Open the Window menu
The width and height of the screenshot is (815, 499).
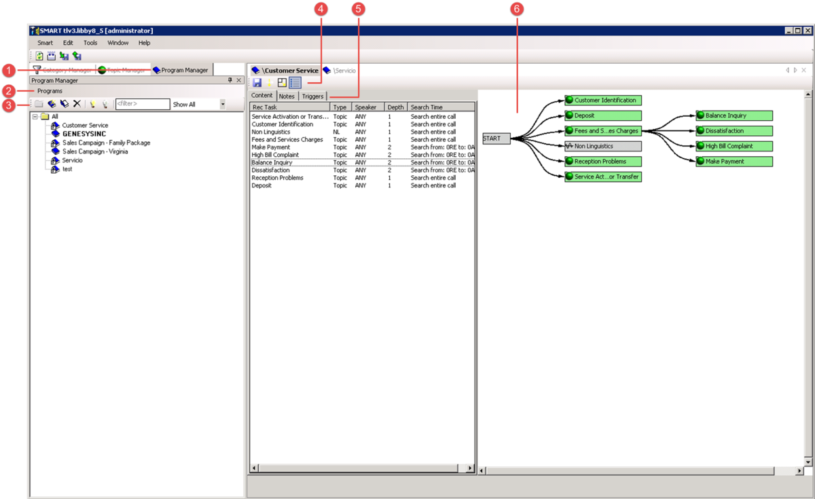[x=119, y=43]
